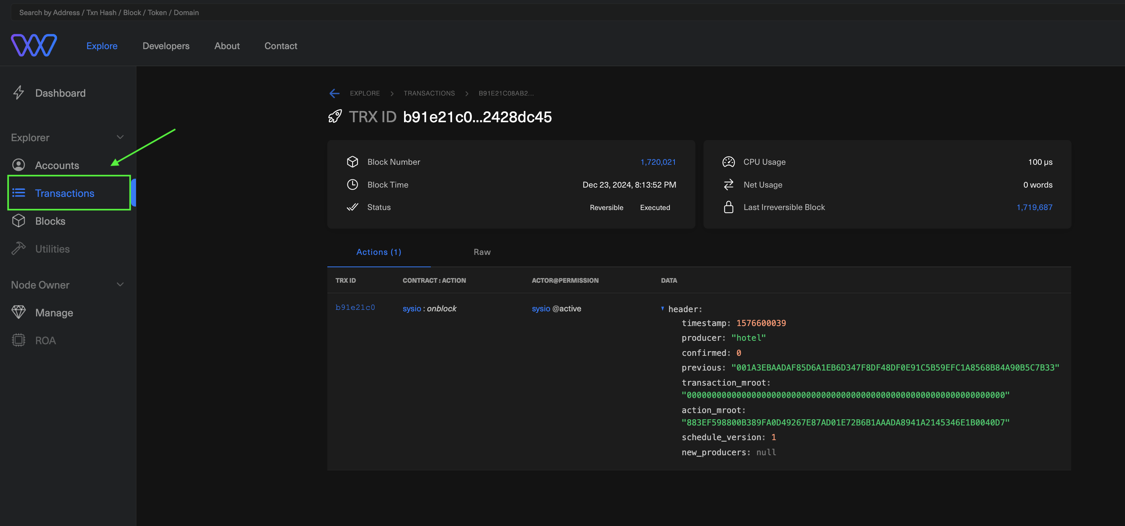
Task: Click the clock icon next to Block Time
Action: click(x=353, y=184)
